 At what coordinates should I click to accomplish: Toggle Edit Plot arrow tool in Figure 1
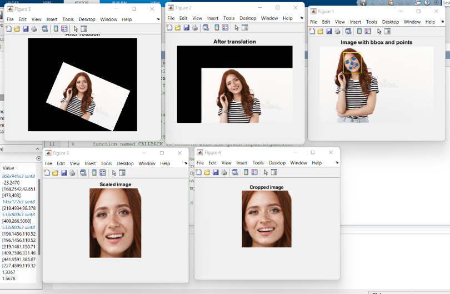pos(379,31)
